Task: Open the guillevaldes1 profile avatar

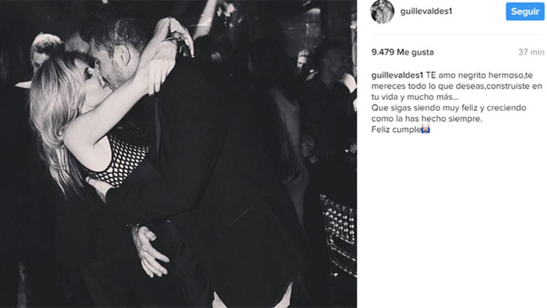Action: point(382,12)
